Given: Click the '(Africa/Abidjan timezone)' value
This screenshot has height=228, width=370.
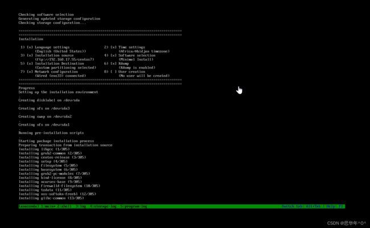Looking at the screenshot, I should 144,51.
